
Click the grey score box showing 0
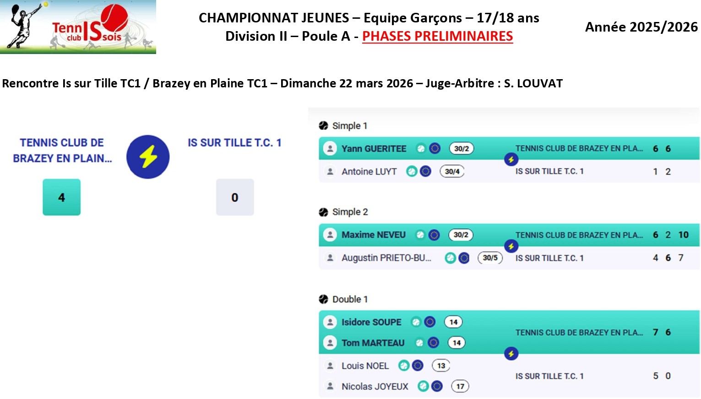pyautogui.click(x=235, y=197)
